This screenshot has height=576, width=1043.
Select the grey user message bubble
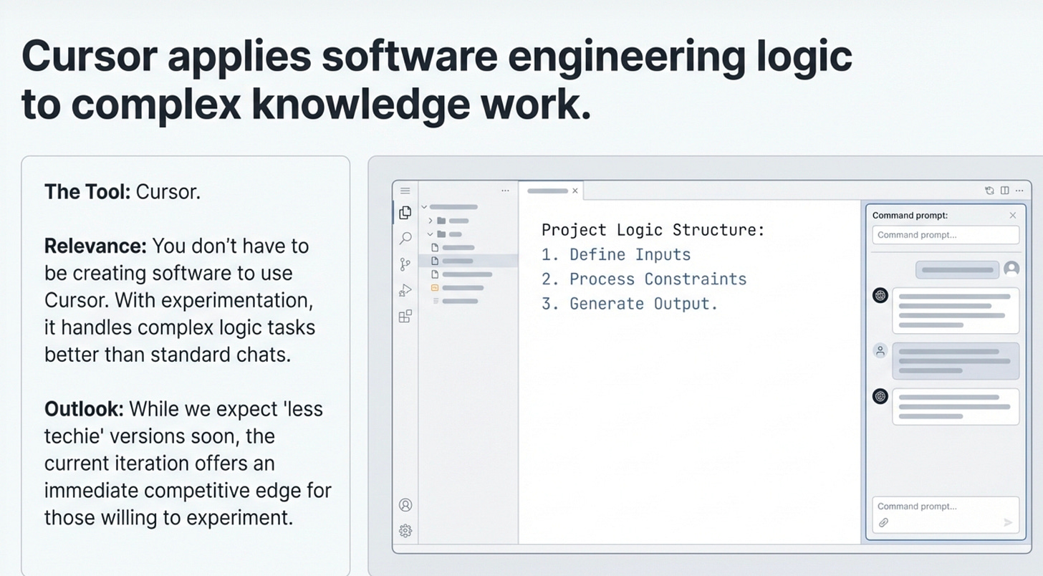point(956,361)
